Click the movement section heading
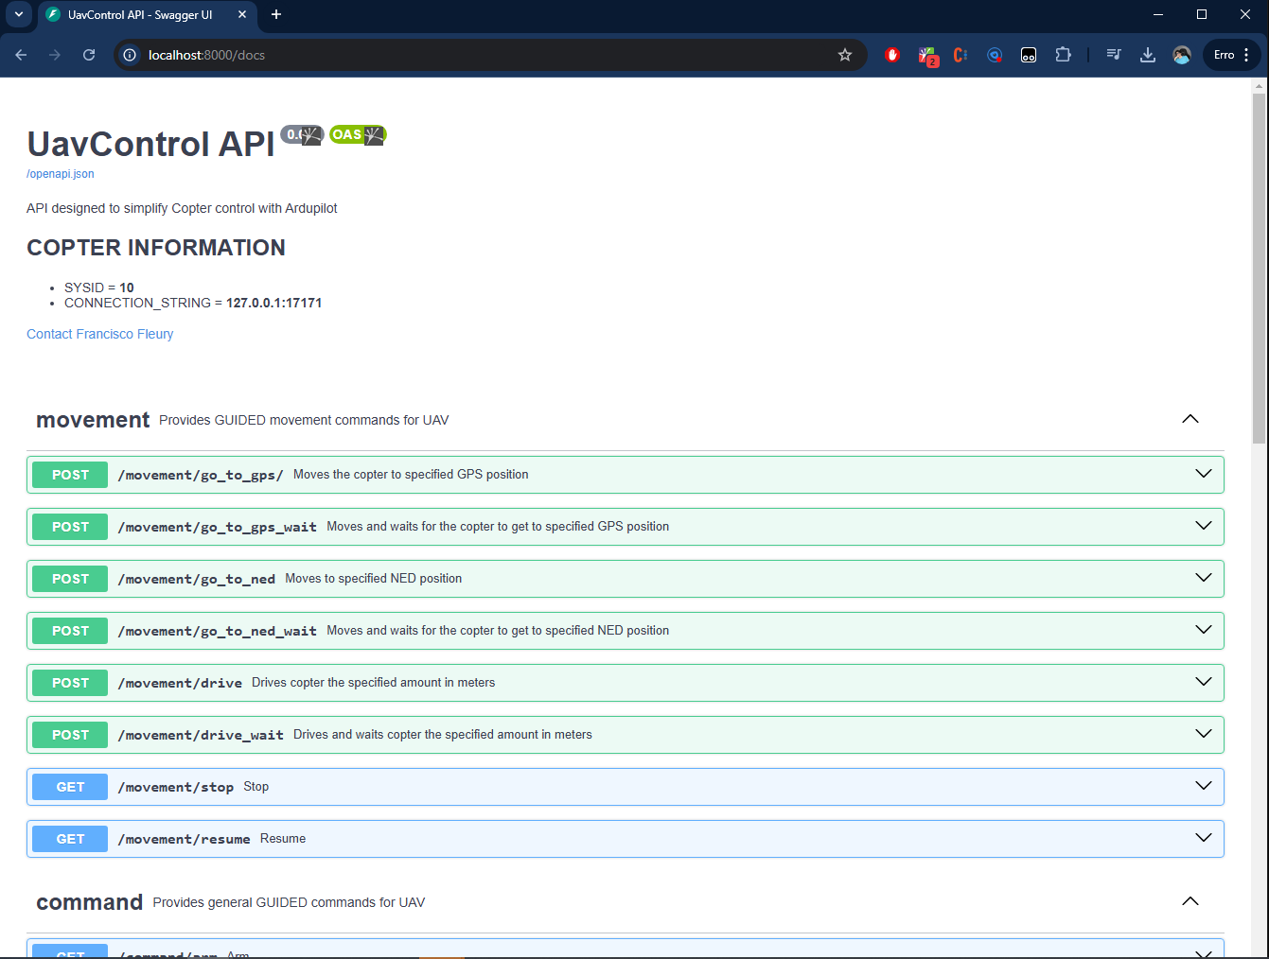The width and height of the screenshot is (1269, 959). pyautogui.click(x=93, y=420)
